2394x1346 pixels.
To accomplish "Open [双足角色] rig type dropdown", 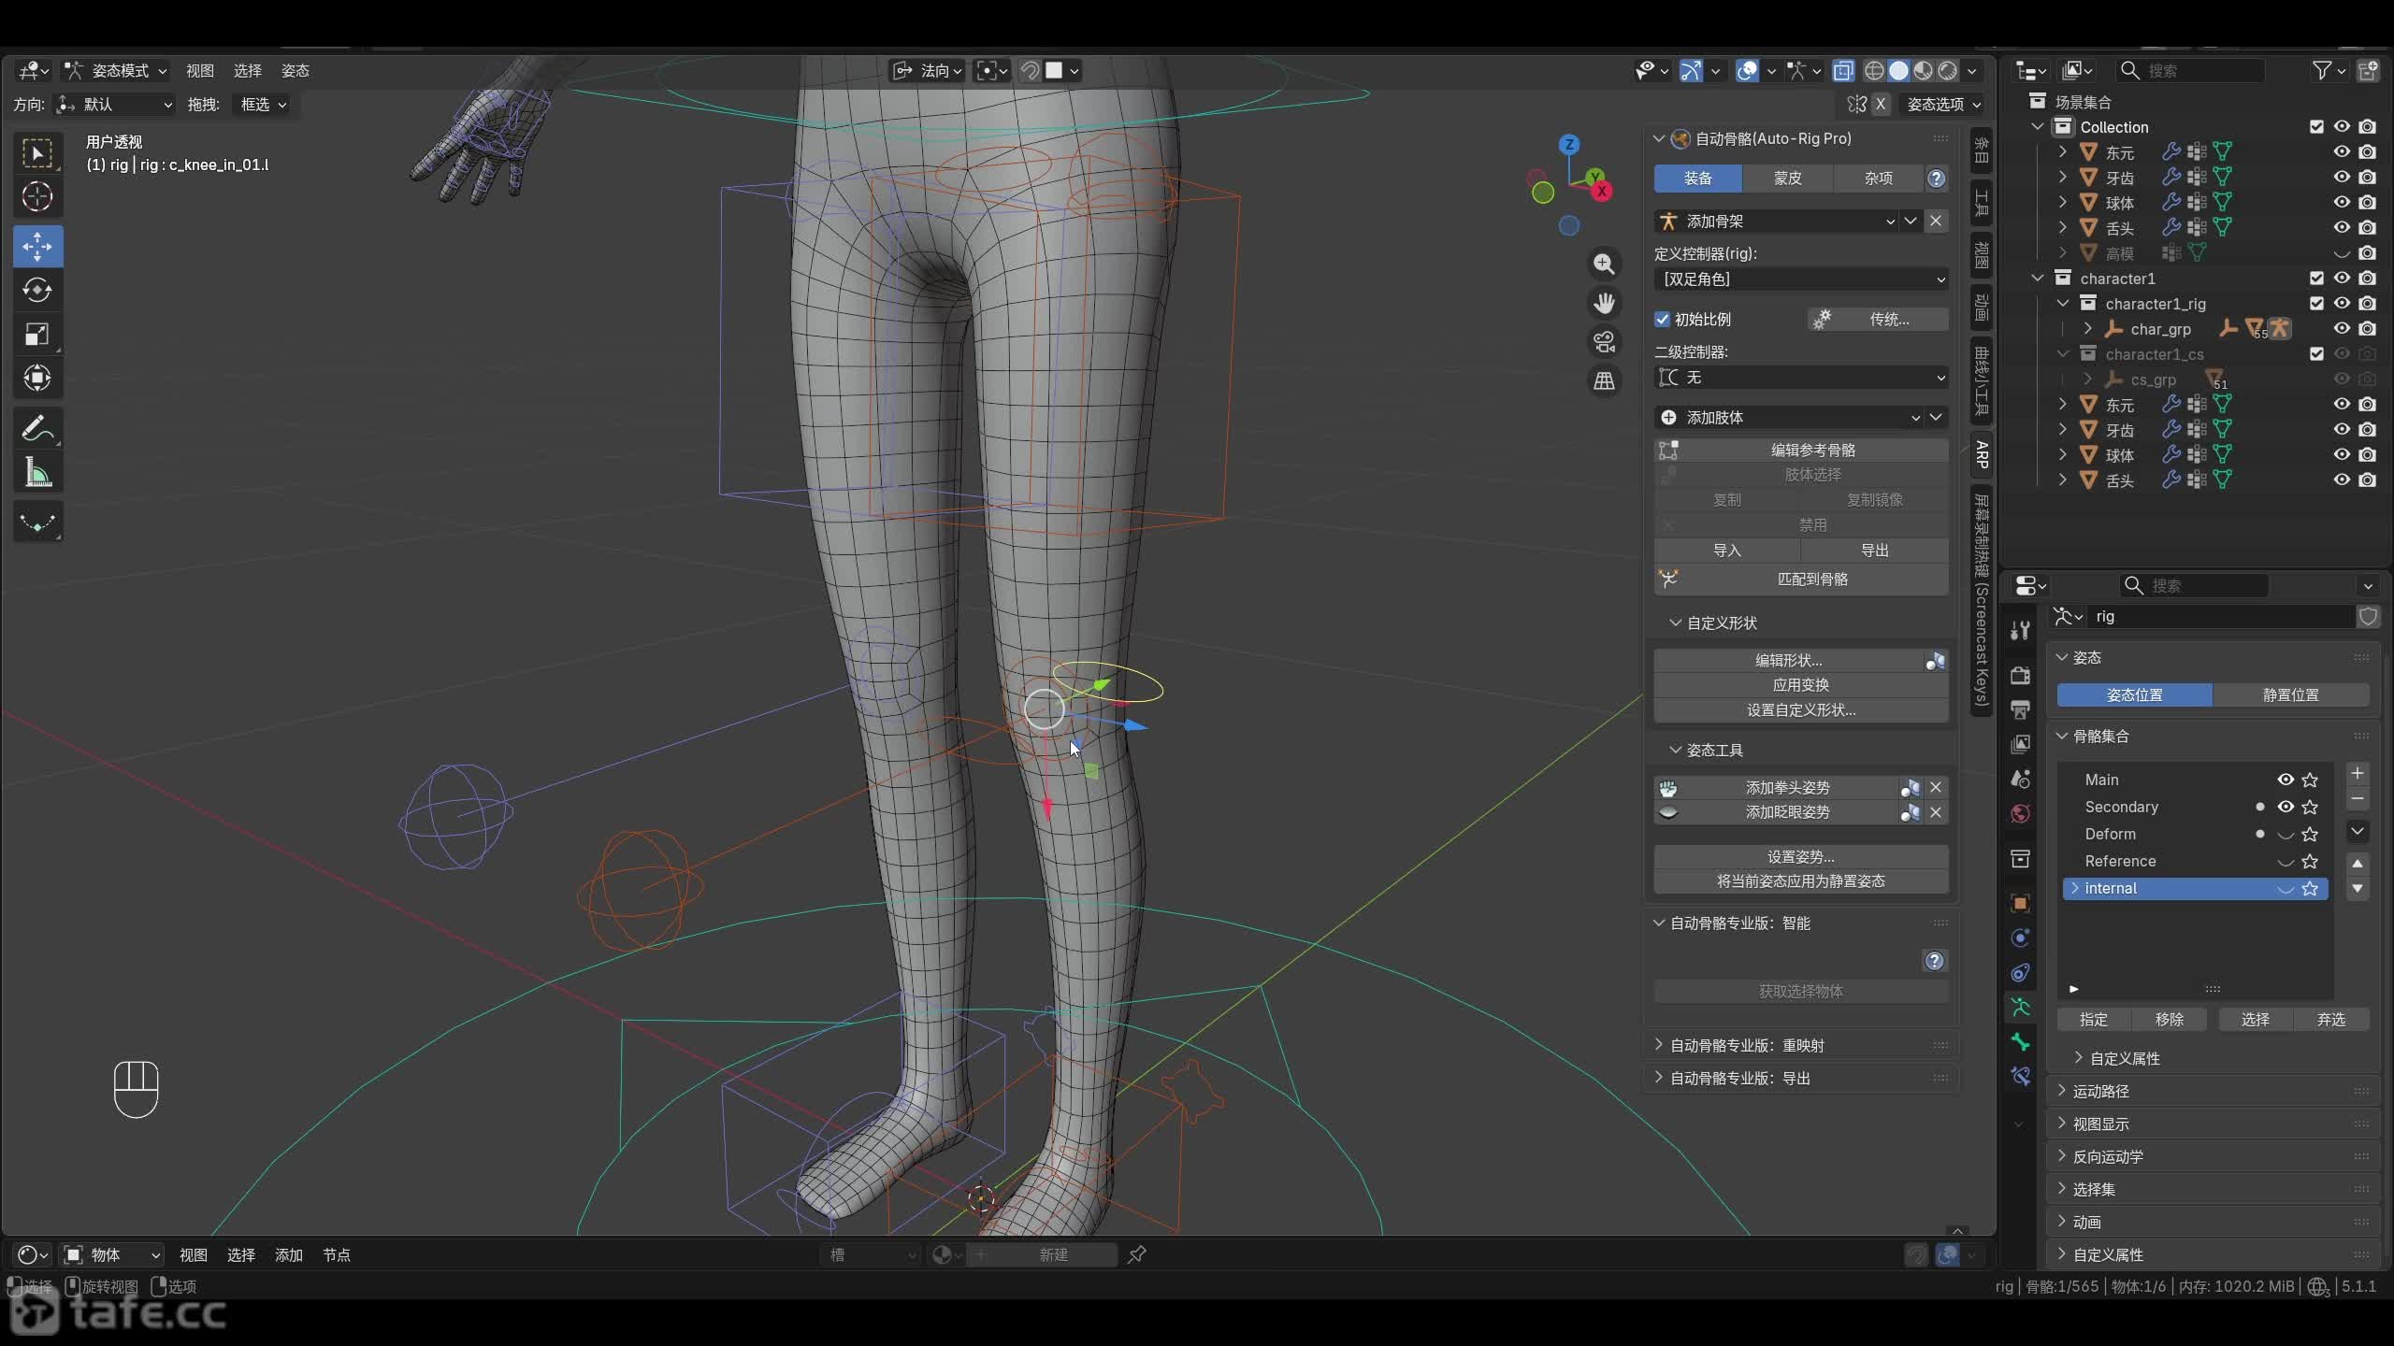I will click(1801, 279).
